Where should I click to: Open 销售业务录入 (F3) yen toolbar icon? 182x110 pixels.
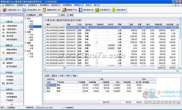44,10
